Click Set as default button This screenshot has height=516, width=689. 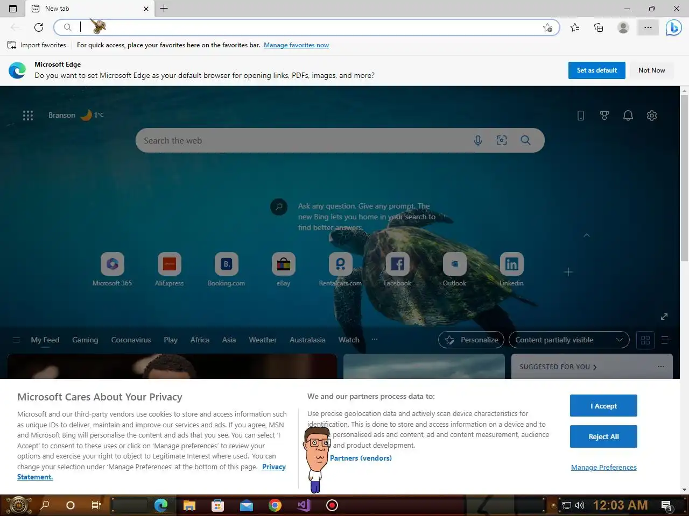(x=597, y=70)
